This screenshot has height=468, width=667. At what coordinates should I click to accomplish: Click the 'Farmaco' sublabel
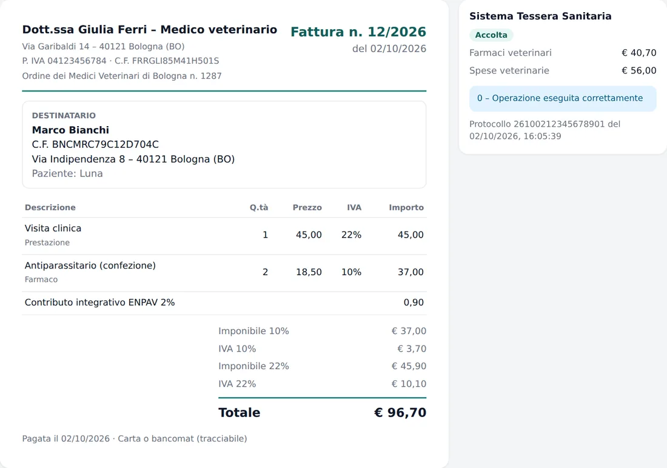click(41, 279)
